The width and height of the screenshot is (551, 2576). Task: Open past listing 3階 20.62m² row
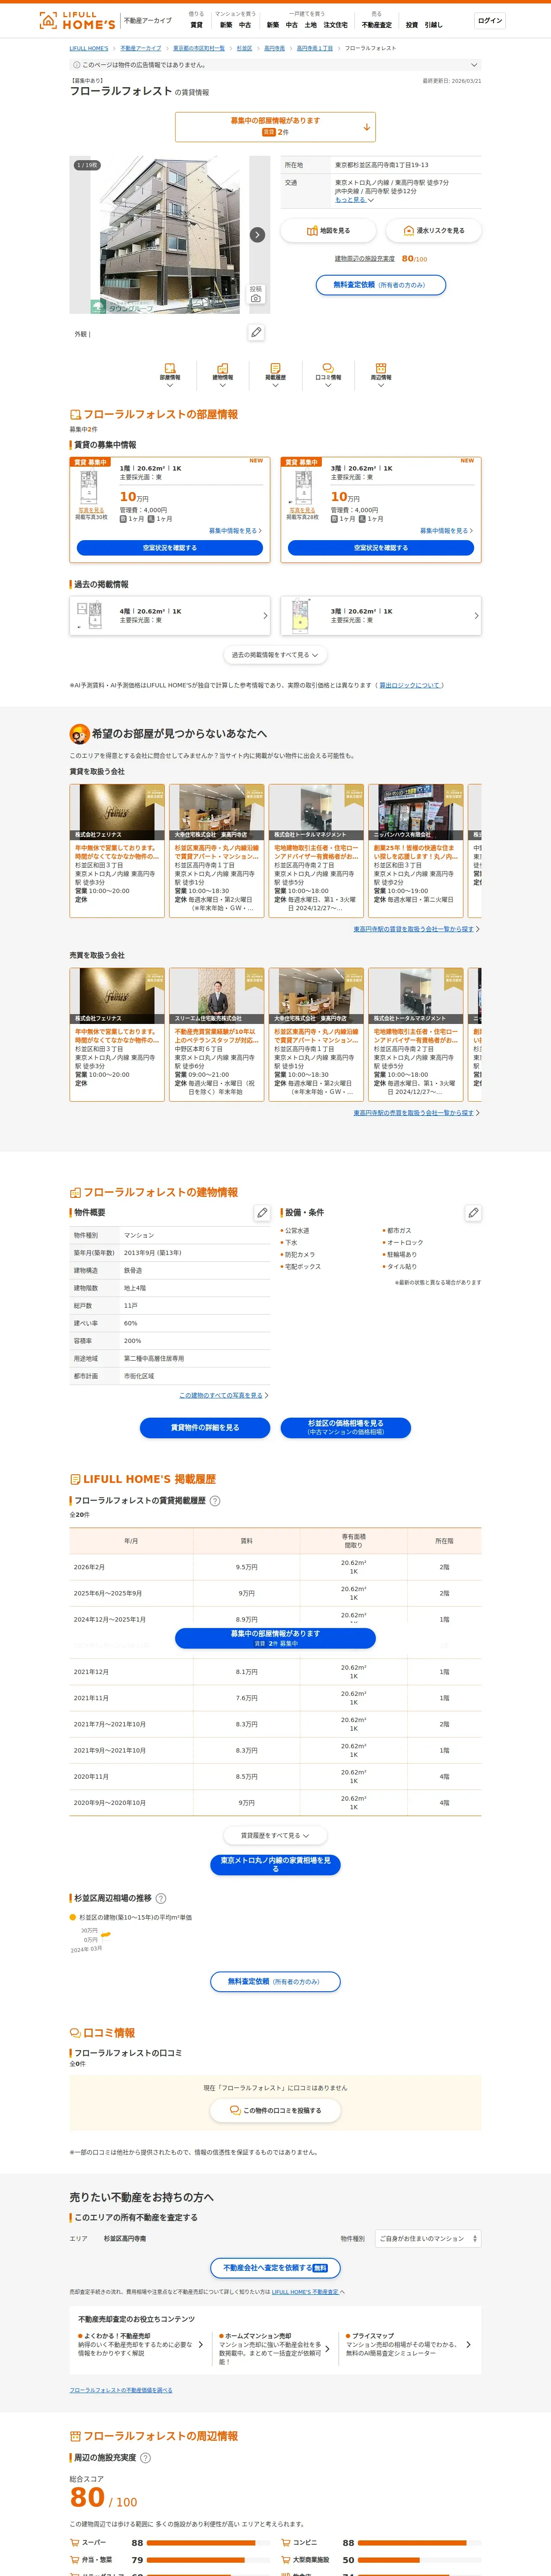pos(381,616)
